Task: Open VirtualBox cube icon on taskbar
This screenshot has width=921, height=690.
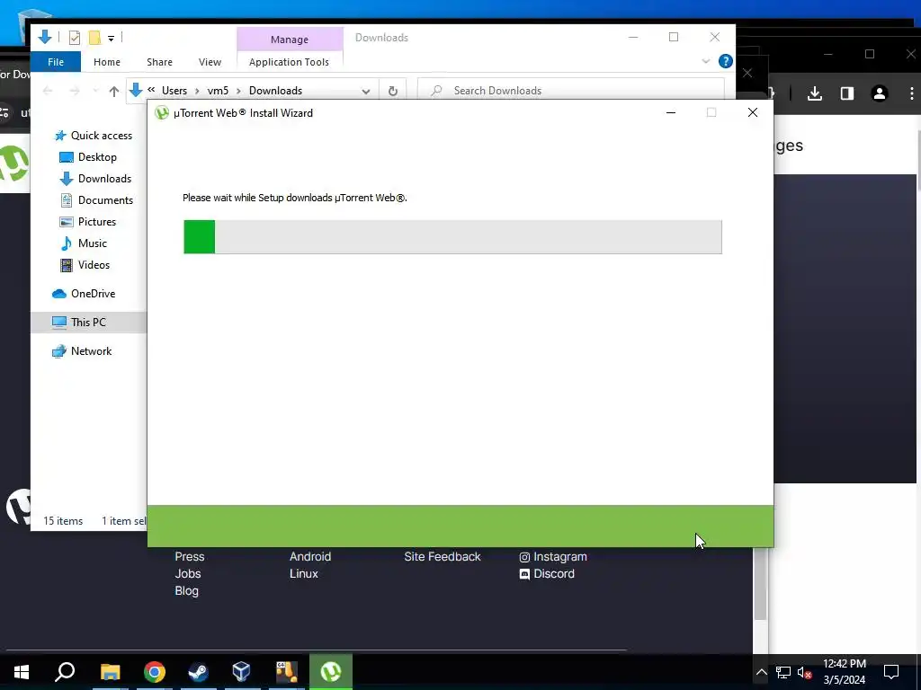Action: 241,672
